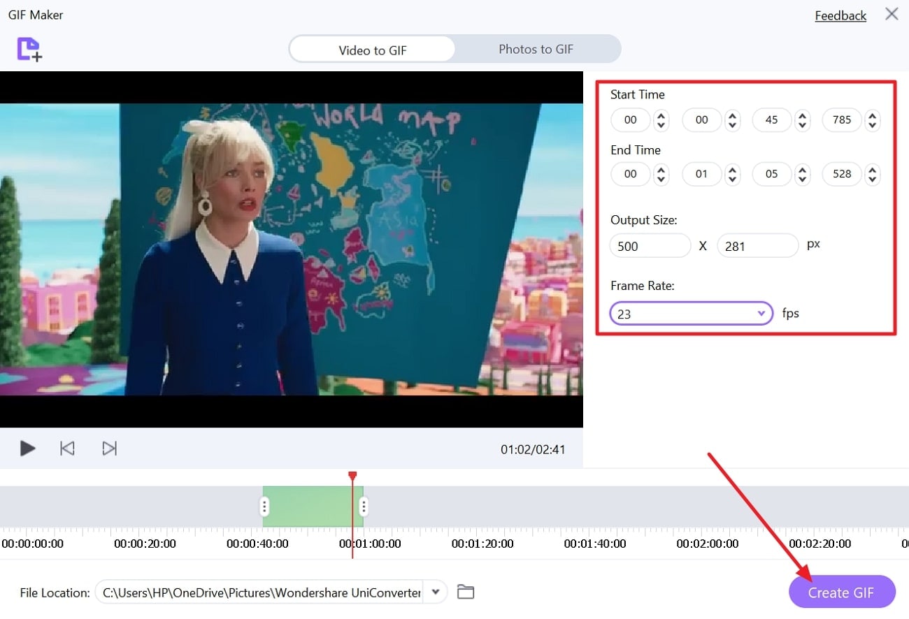Decrease the Start Time minutes value

[x=732, y=125]
